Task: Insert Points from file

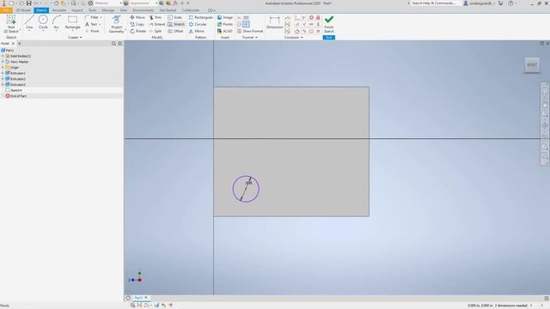Action: (x=225, y=24)
